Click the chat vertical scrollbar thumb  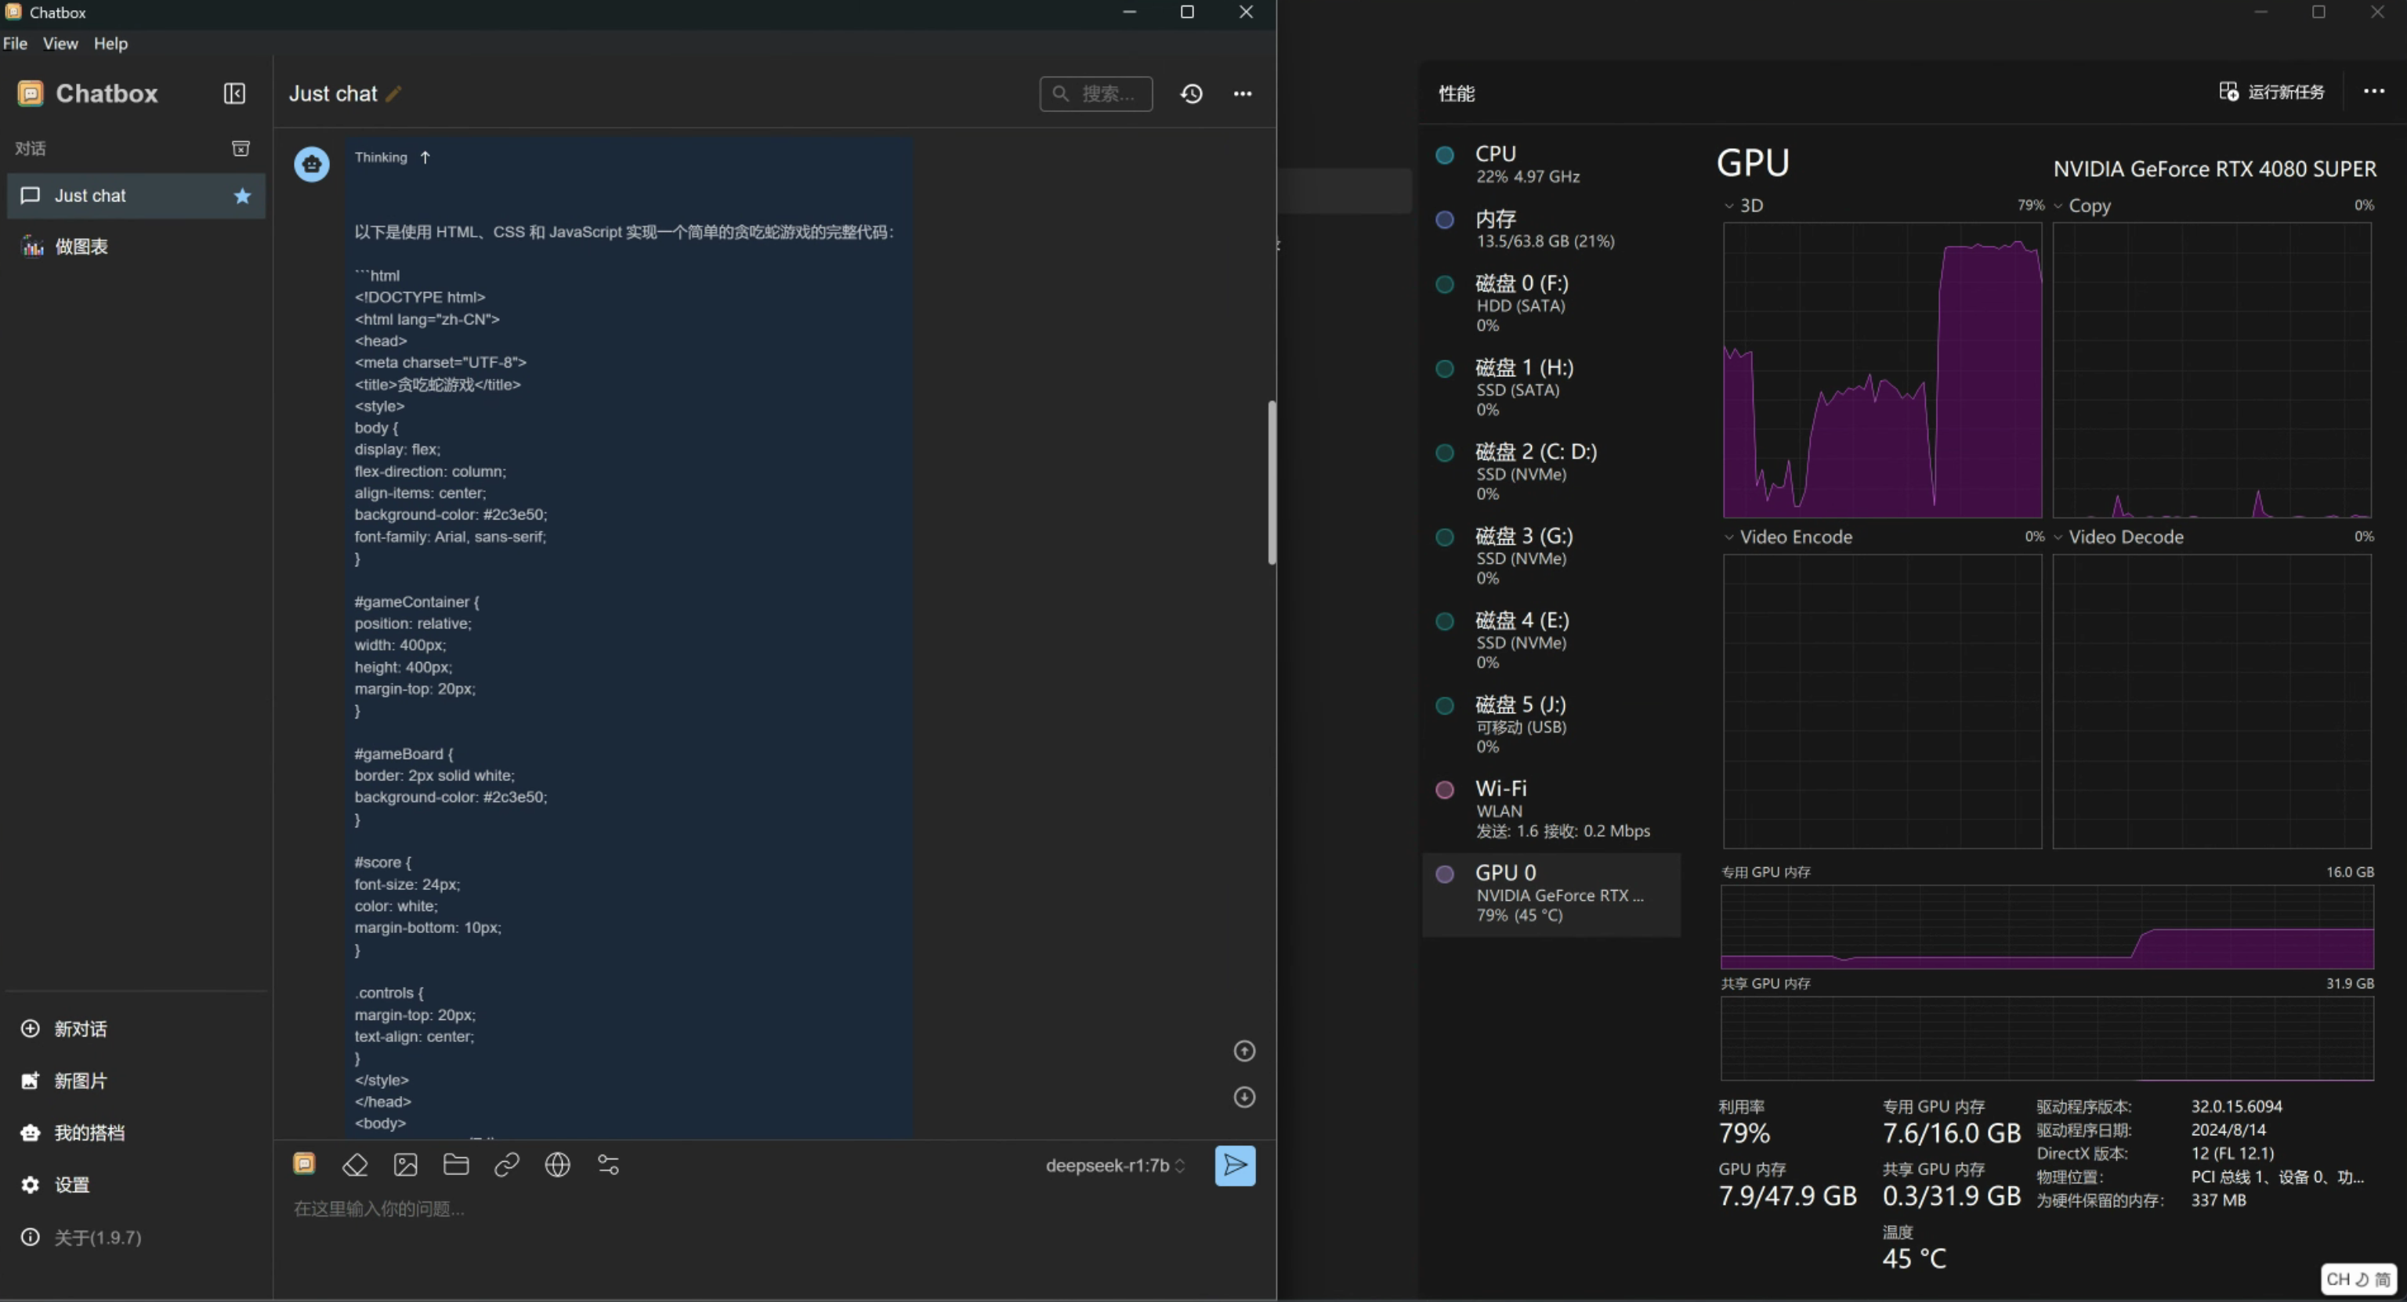pos(1271,481)
